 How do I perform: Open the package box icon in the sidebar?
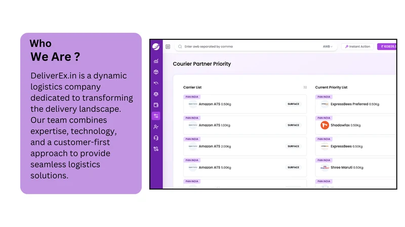tap(156, 72)
